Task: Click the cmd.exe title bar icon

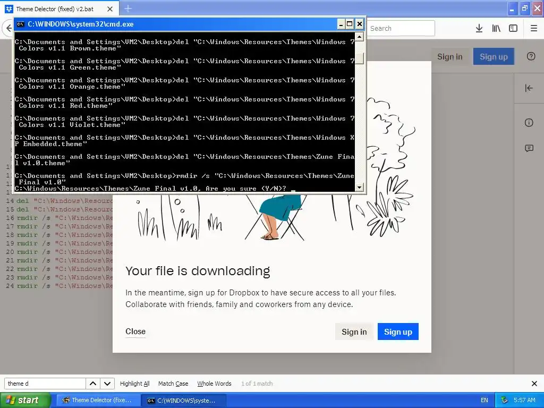Action: [21, 24]
